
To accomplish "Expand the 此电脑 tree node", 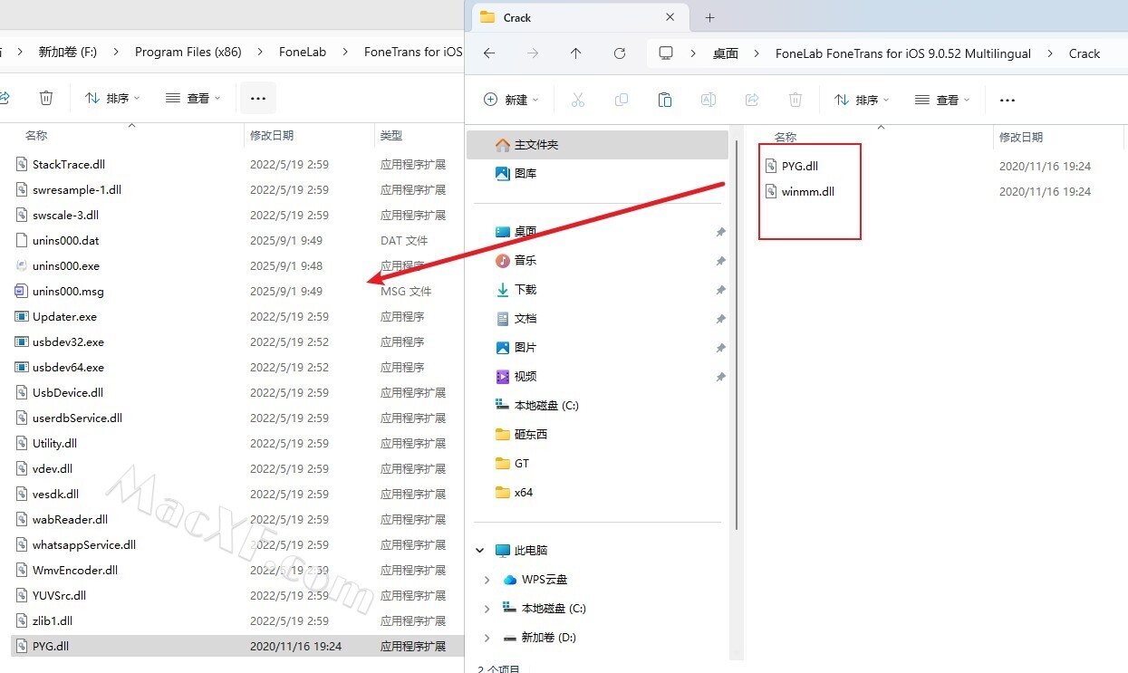I will click(x=480, y=550).
